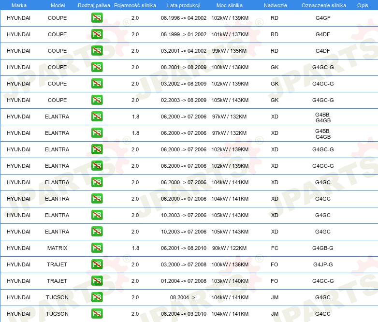Click the date range '08.1996 -> 04.2002'

184,18
